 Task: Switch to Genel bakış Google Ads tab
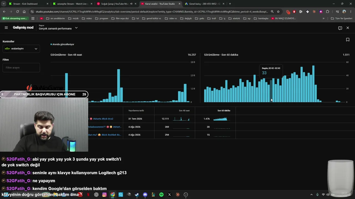click(204, 4)
